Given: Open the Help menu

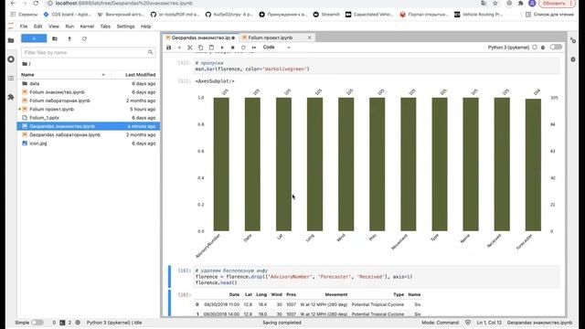Looking at the screenshot, I should [x=146, y=27].
